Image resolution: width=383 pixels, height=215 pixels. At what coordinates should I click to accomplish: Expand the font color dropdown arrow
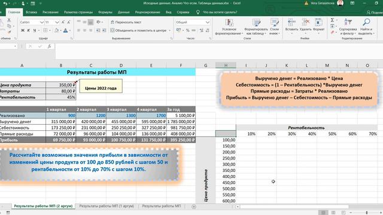(x=70, y=30)
